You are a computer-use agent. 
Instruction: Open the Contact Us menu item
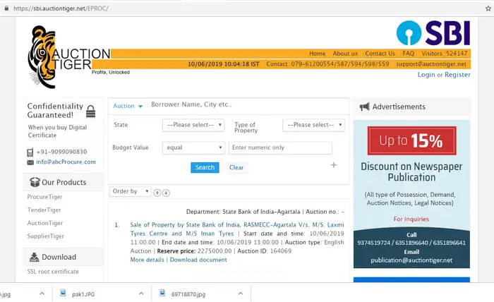pos(380,54)
